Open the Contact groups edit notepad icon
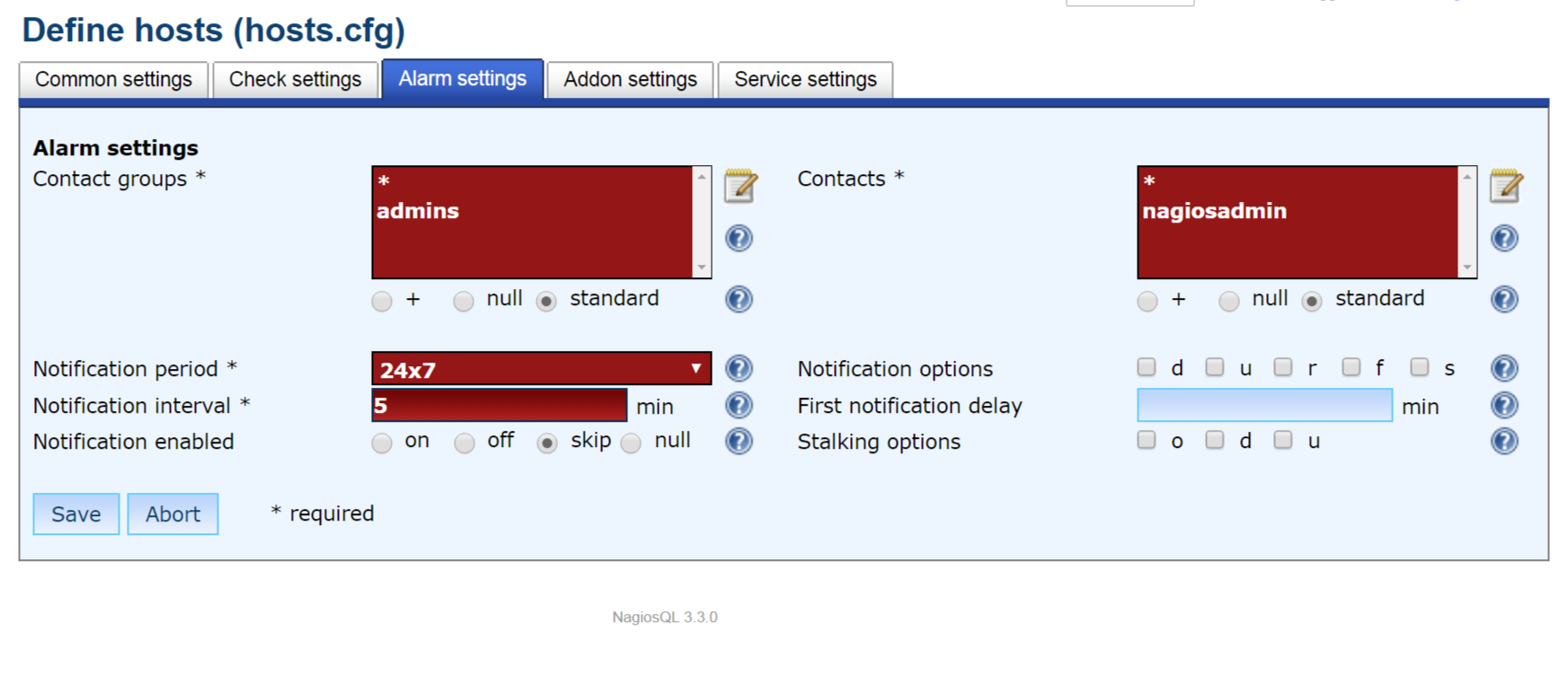Viewport: 1568px width, 693px height. 740,186
